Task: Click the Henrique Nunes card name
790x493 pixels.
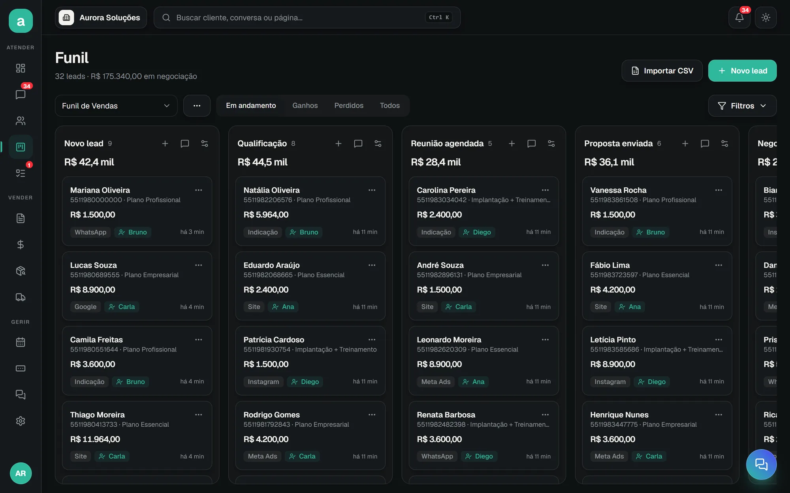Action: point(619,415)
